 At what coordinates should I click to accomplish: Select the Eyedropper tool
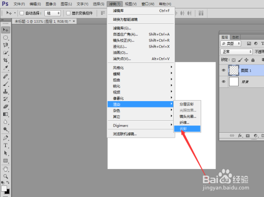(6, 68)
